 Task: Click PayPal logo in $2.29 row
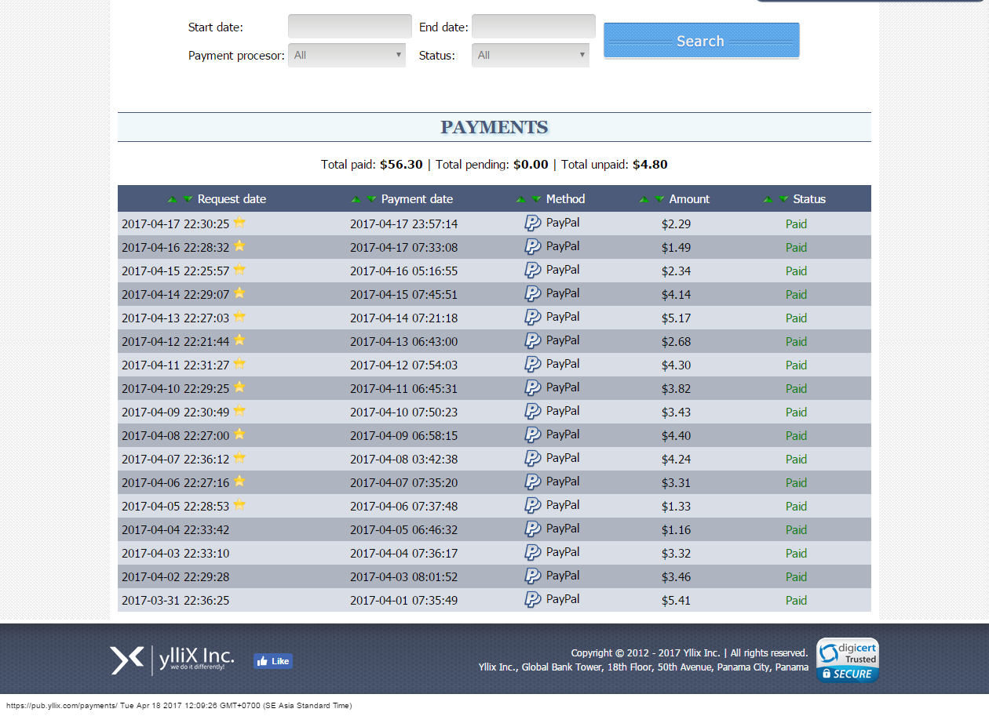tap(533, 224)
